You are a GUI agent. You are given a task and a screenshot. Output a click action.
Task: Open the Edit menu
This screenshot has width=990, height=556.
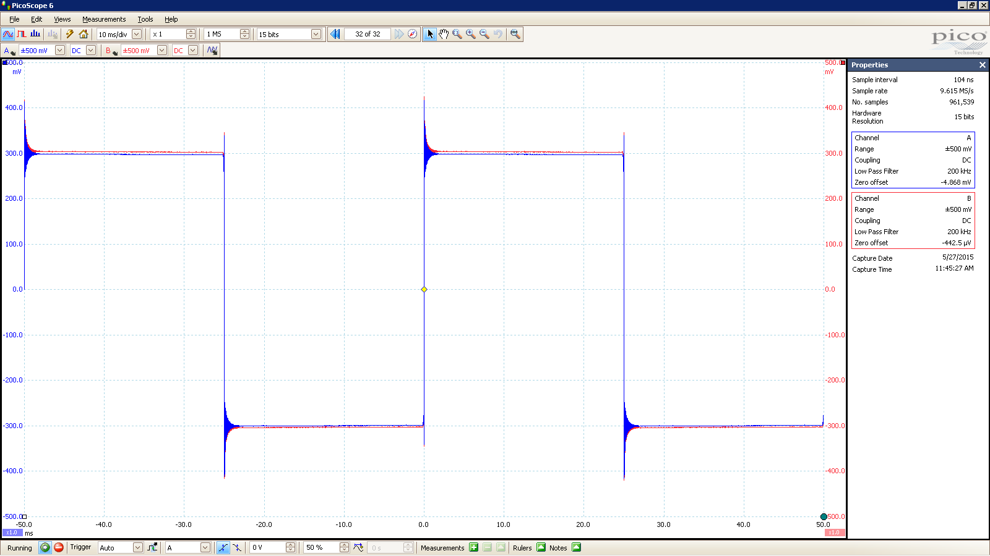[x=37, y=19]
